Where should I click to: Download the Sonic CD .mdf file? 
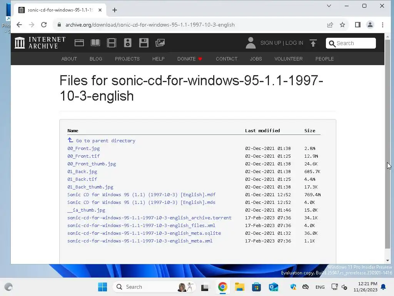coord(142,195)
